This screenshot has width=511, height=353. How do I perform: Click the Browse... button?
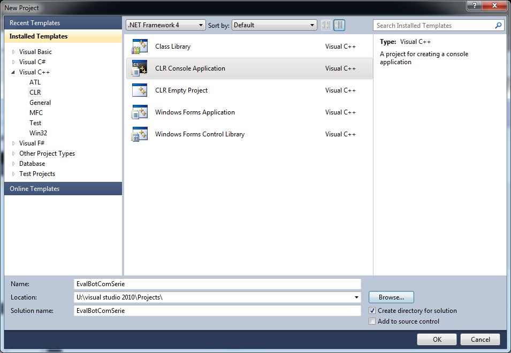(x=391, y=297)
